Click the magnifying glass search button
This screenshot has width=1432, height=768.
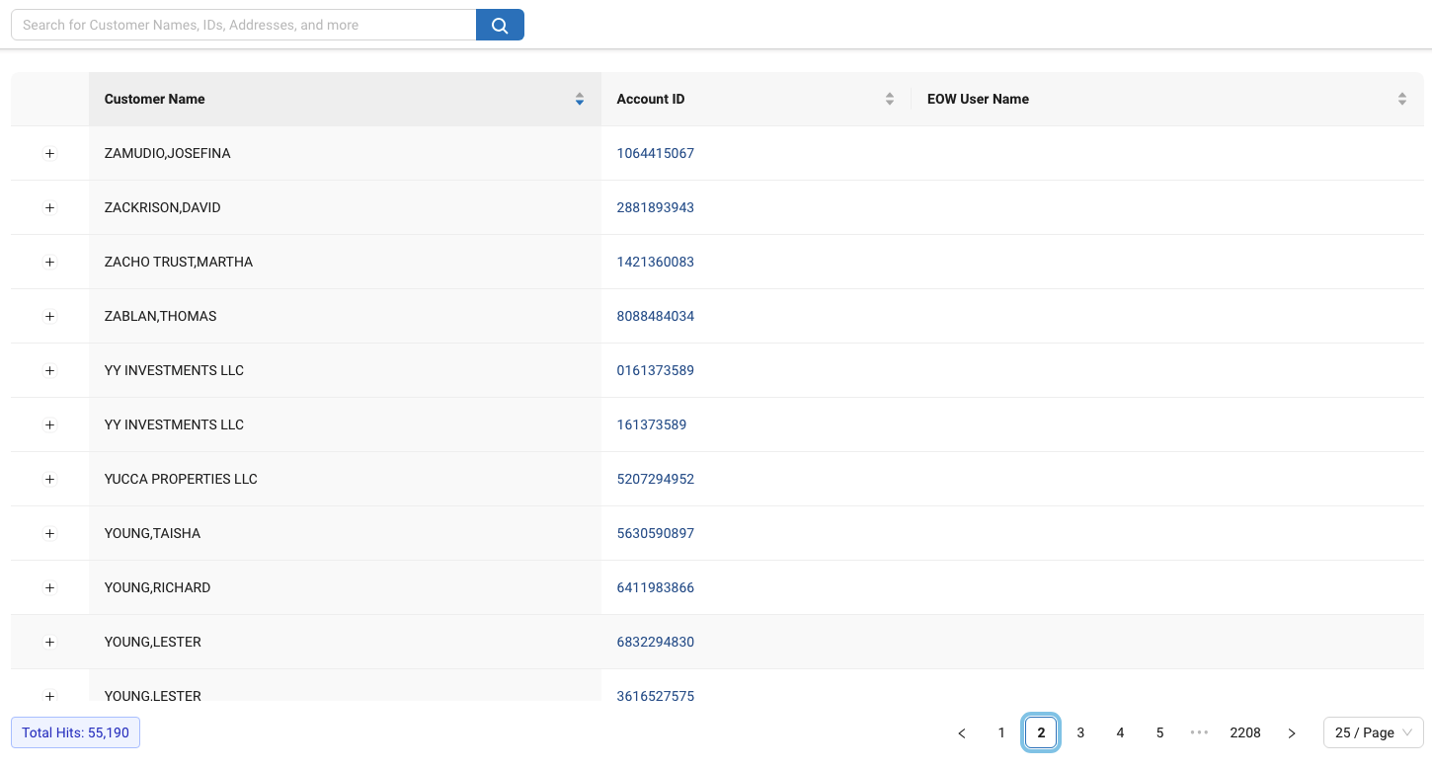[x=500, y=25]
